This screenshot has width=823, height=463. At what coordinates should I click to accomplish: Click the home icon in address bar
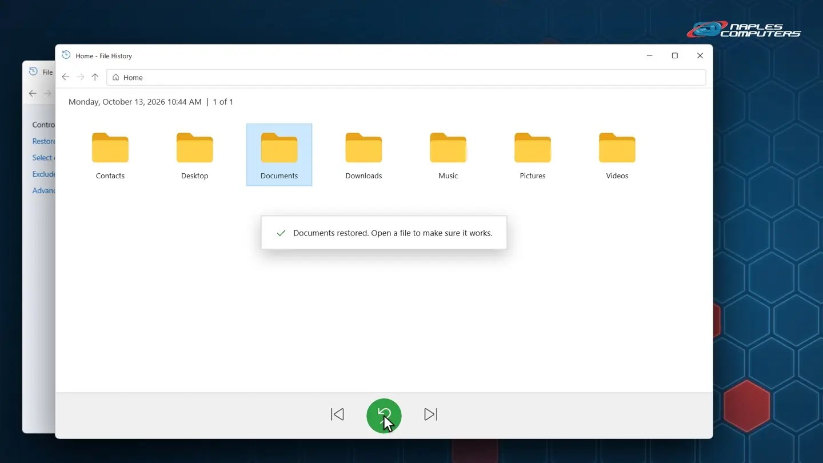(x=116, y=77)
